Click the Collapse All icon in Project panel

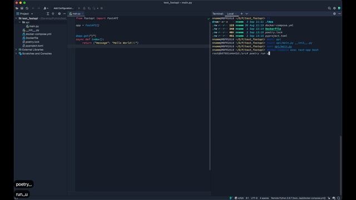point(53,14)
